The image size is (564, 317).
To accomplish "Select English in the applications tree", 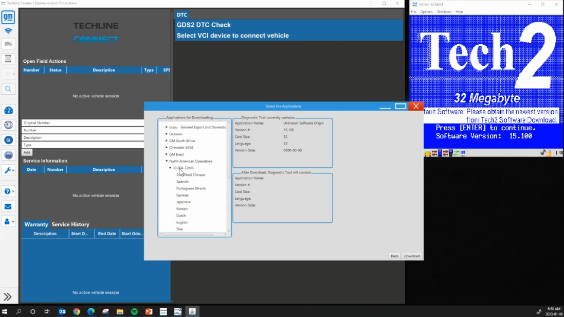I will [181, 223].
